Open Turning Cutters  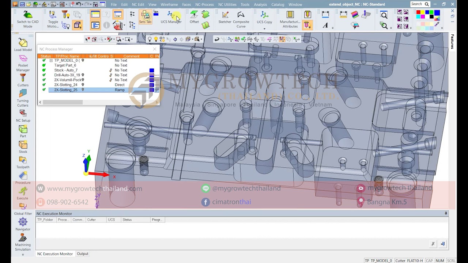point(23,99)
